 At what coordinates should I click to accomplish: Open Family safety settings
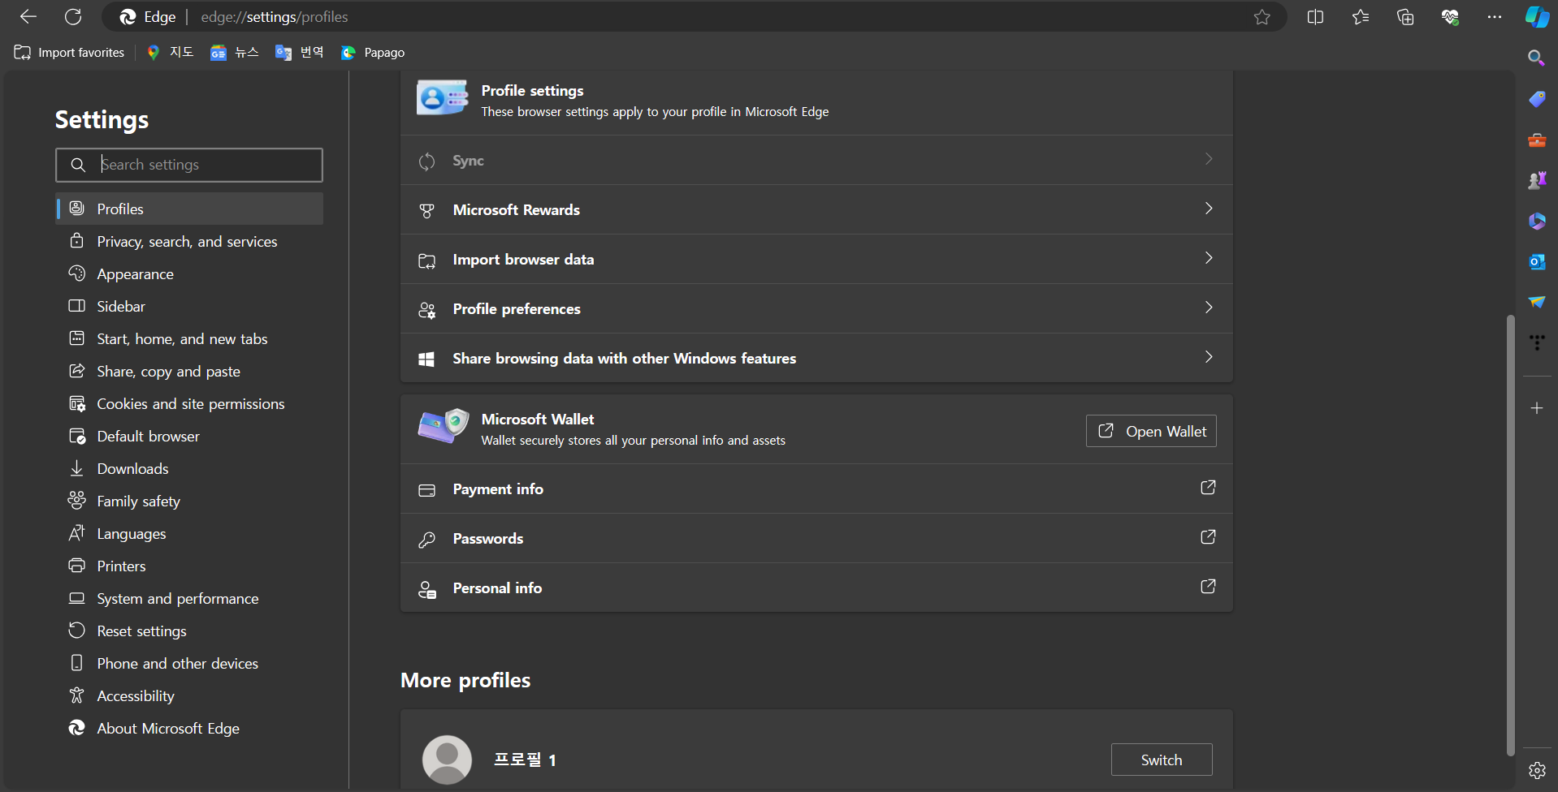coord(189,501)
